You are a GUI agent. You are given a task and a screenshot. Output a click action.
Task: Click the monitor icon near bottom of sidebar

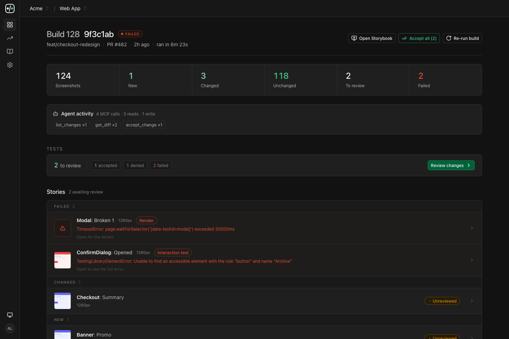(10, 315)
